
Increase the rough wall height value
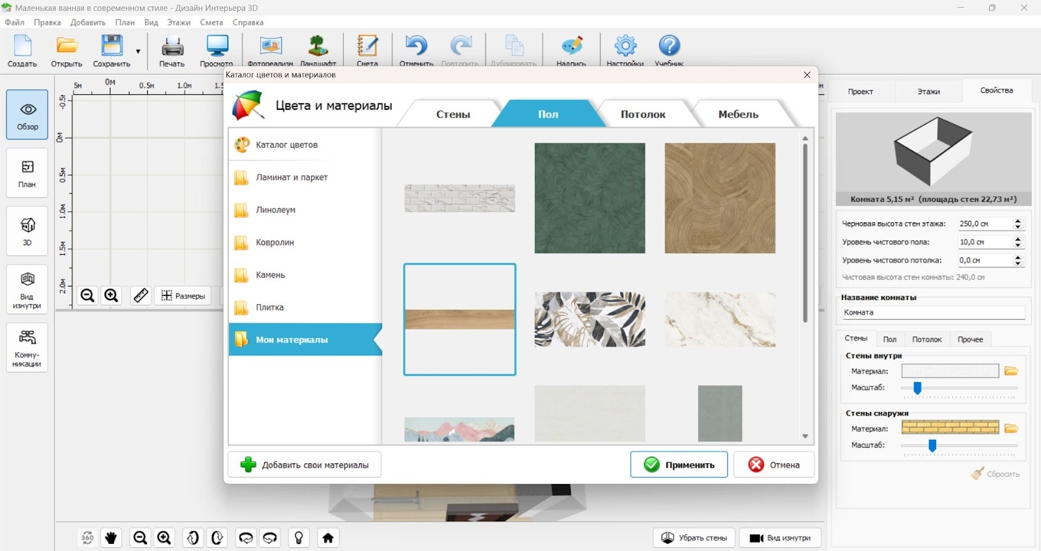tap(1018, 221)
